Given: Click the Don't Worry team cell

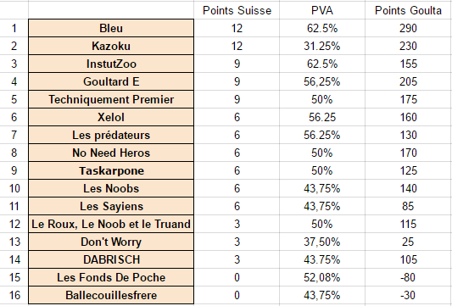Looking at the screenshot, I should tap(111, 242).
